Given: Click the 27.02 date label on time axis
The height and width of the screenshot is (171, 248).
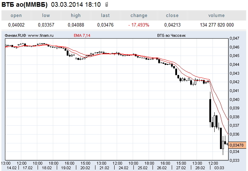Looking at the screenshot, I should [181, 168].
